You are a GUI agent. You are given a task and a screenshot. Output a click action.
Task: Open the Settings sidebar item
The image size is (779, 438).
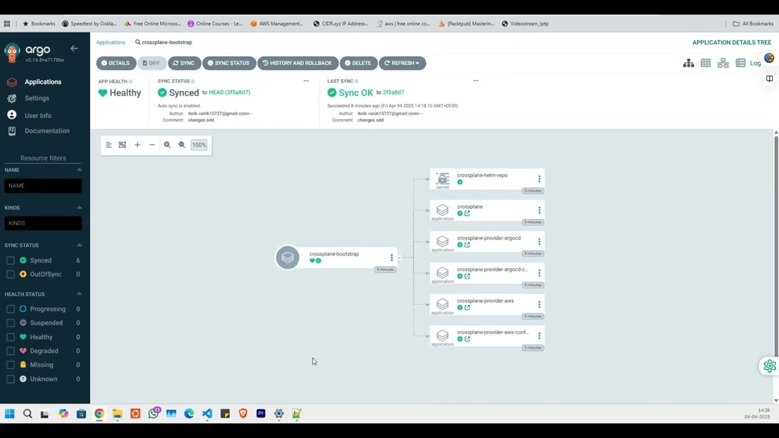pyautogui.click(x=37, y=99)
